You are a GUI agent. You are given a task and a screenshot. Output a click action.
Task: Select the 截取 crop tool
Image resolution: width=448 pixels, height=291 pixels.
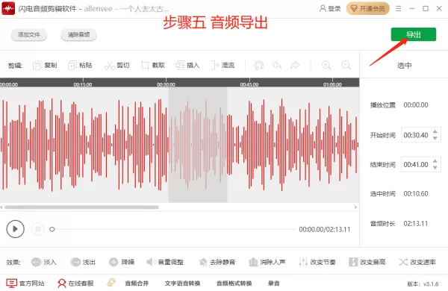153,66
